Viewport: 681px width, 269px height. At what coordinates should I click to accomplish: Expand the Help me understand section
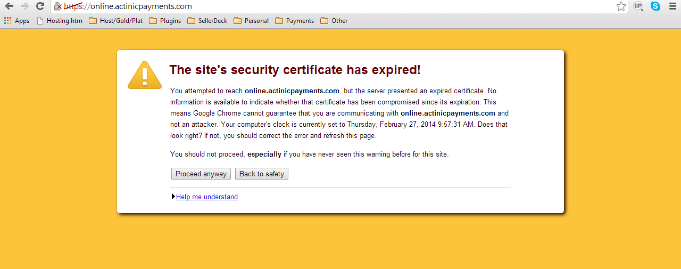point(206,197)
